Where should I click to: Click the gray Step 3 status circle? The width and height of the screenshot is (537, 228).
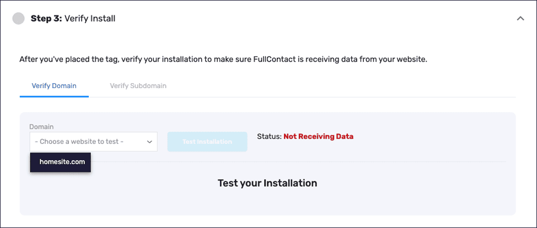(x=19, y=19)
